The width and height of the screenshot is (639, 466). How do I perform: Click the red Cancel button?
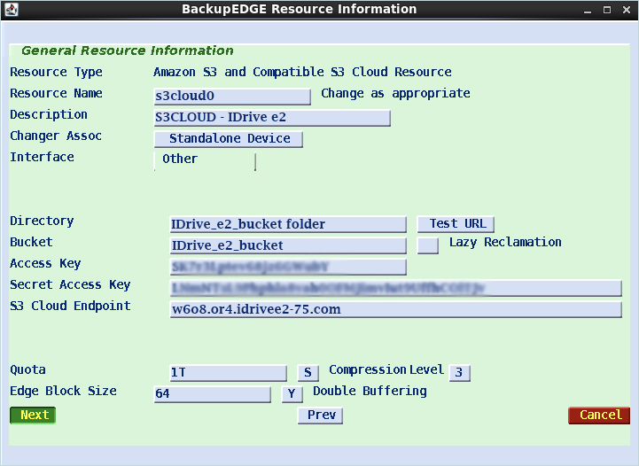tap(599, 416)
